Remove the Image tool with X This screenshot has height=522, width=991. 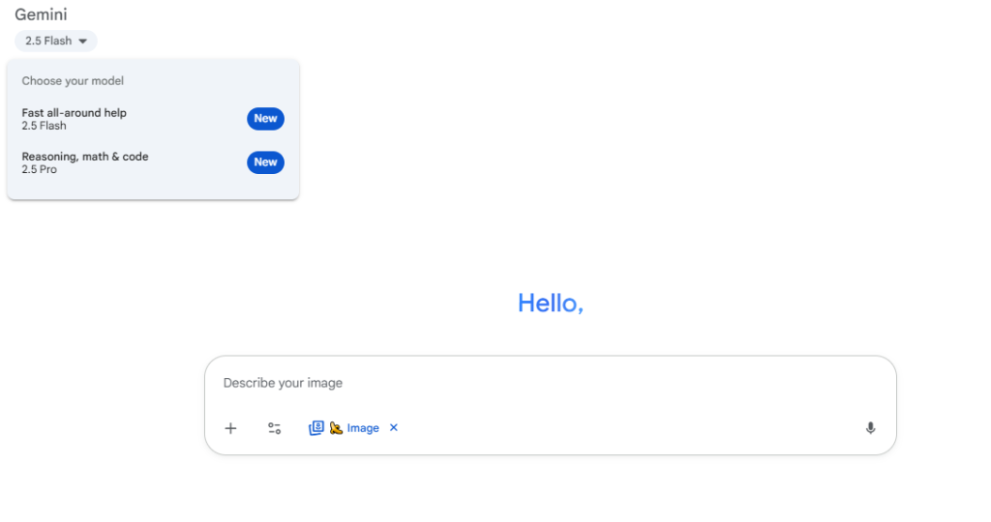pyautogui.click(x=394, y=428)
